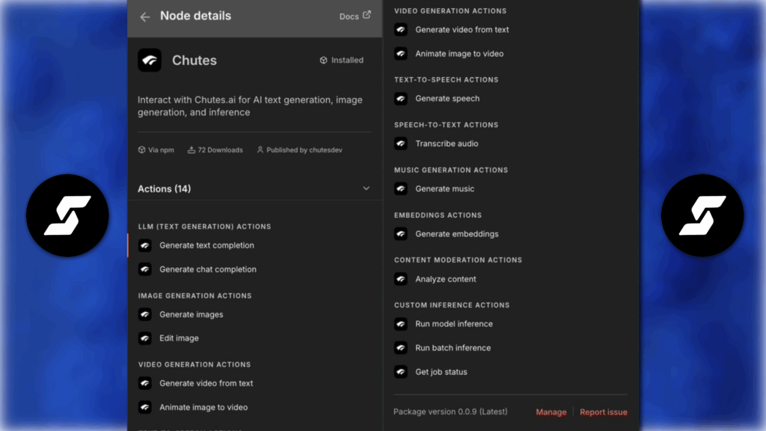Click the Report issue link
Screen dimensions: 766x431
pyautogui.click(x=603, y=412)
